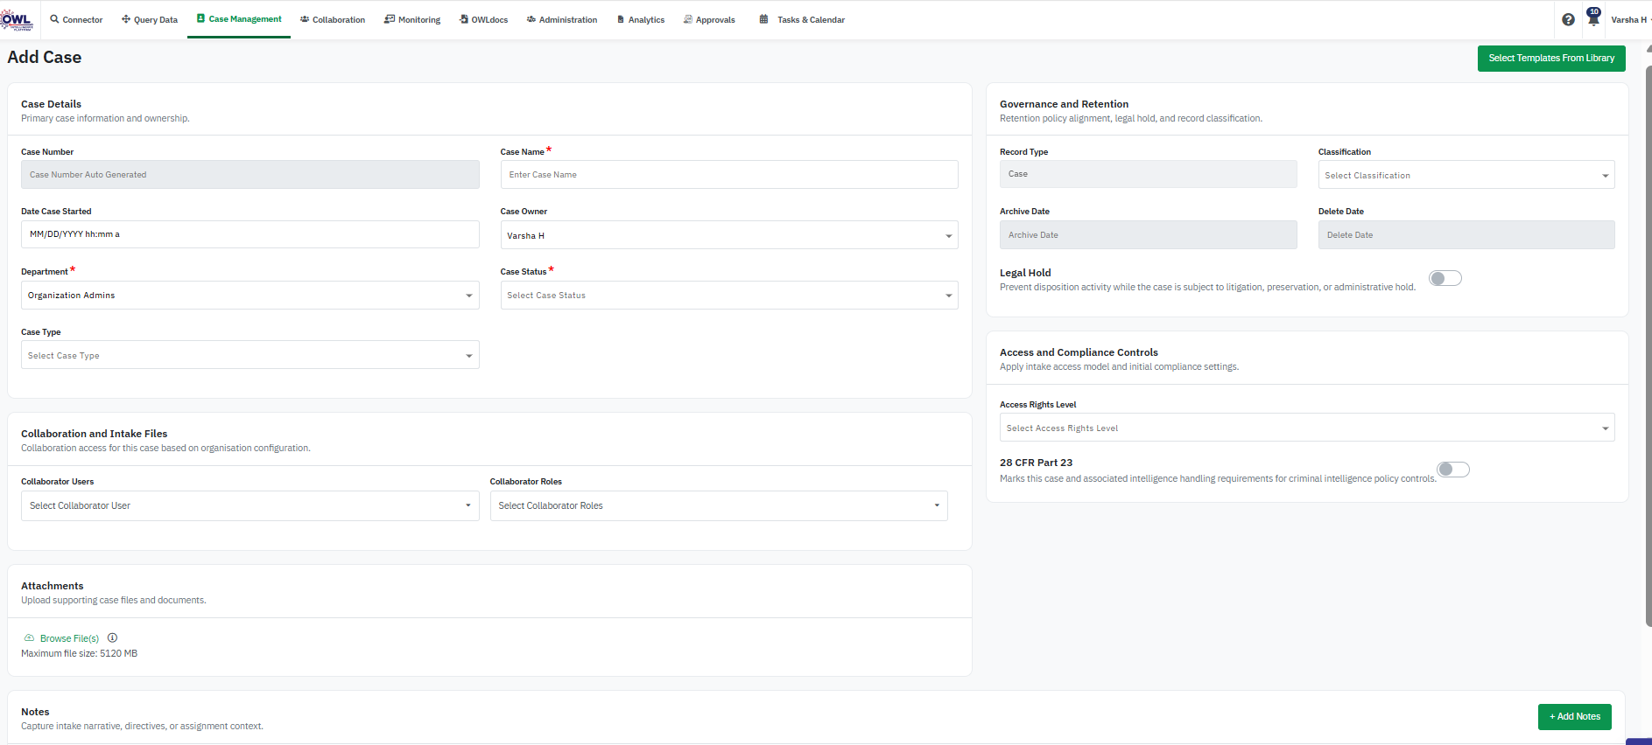Image resolution: width=1652 pixels, height=745 pixels.
Task: Open the Select Classification dropdown
Action: (x=1466, y=175)
